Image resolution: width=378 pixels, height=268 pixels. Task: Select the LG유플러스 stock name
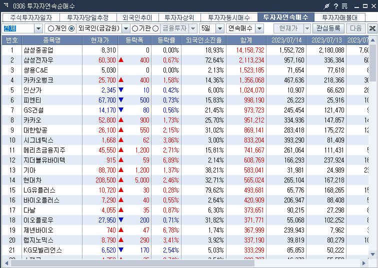[x=39, y=190]
